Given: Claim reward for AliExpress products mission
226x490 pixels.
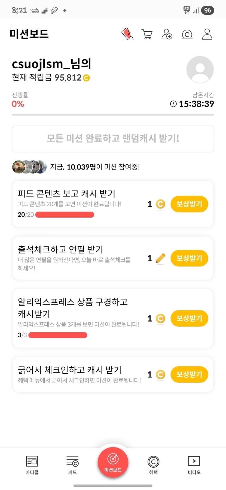Looking at the screenshot, I should pos(189,318).
